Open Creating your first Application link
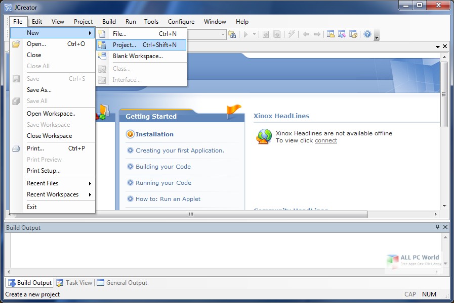The image size is (454, 303). pos(180,150)
